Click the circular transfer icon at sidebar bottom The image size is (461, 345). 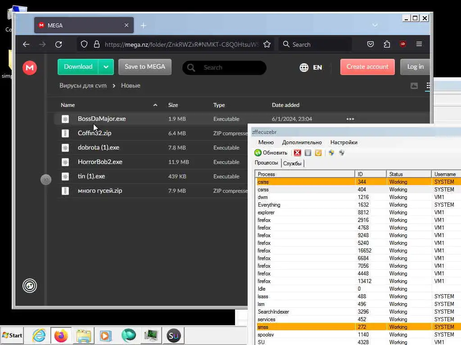(30, 286)
